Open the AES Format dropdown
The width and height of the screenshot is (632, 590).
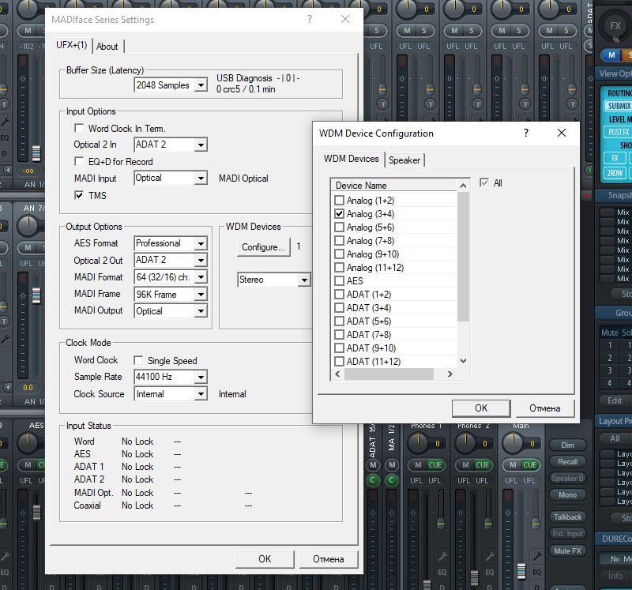tap(201, 243)
